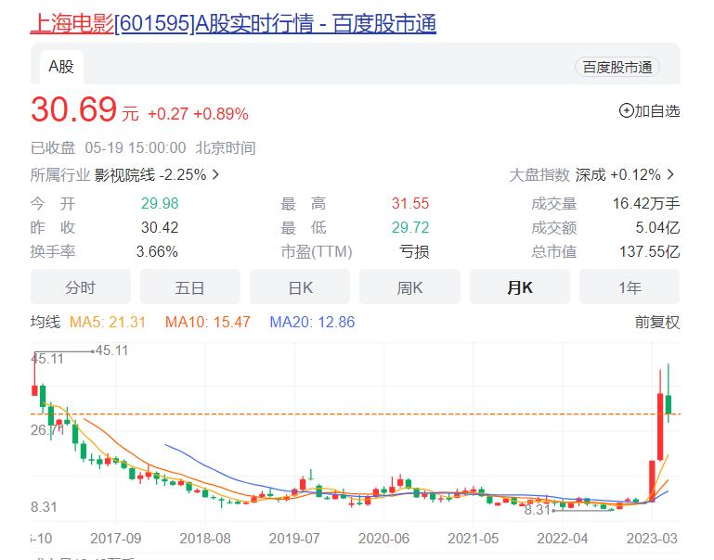Click the 百度股市通 badge button

[x=617, y=68]
